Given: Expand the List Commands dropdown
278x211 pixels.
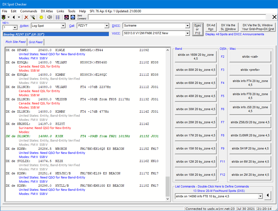Looking at the screenshot, I should tap(260, 196).
